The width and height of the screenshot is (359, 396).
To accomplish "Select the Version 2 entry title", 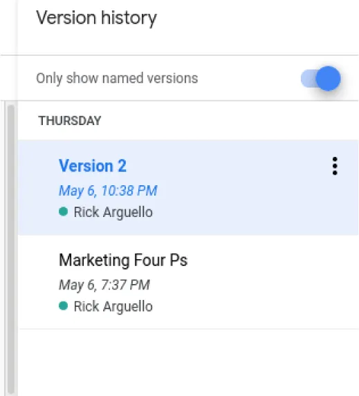I will [x=93, y=166].
